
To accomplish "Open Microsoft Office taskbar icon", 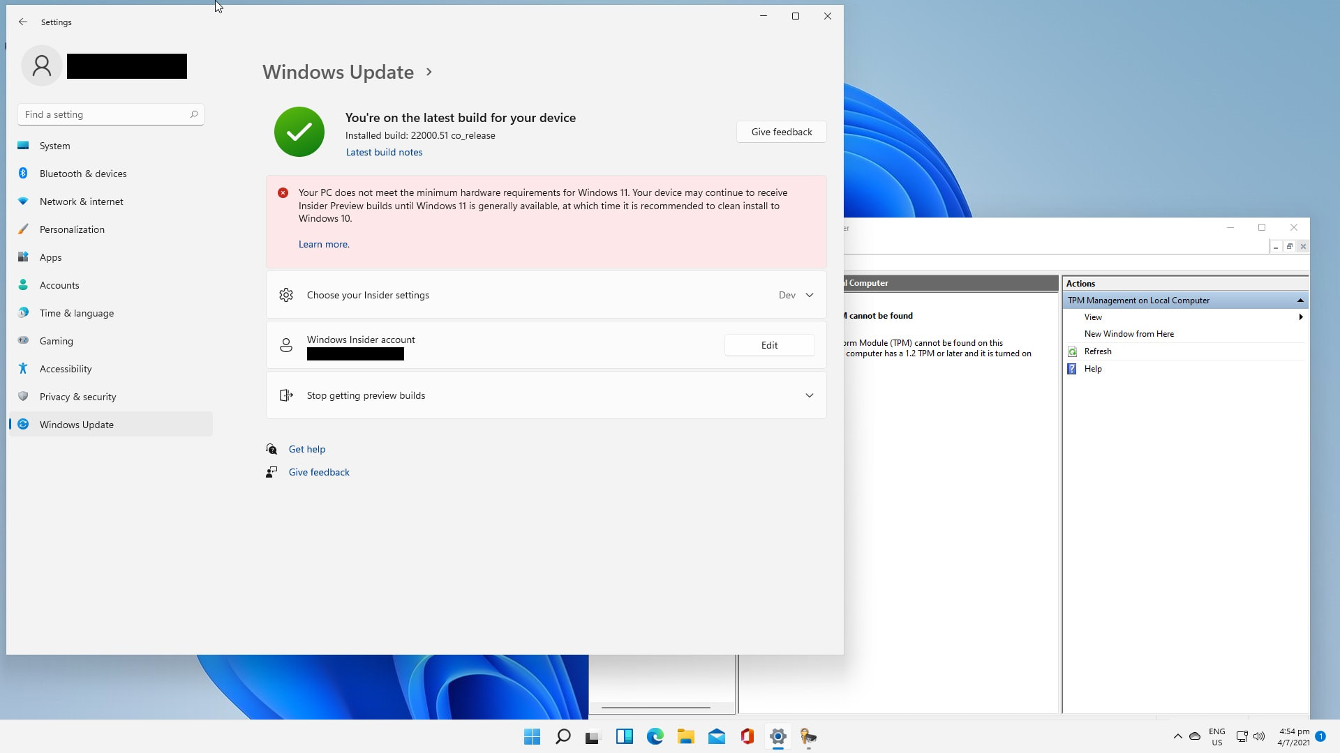I will [747, 736].
